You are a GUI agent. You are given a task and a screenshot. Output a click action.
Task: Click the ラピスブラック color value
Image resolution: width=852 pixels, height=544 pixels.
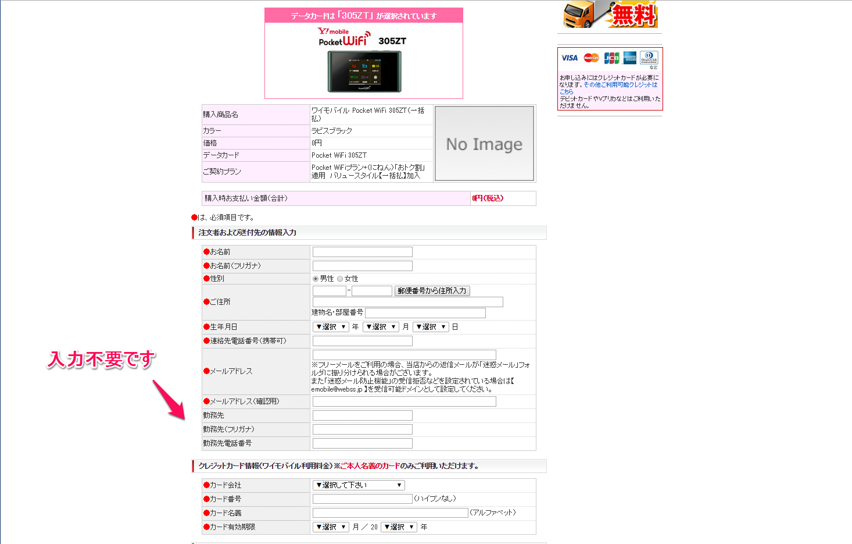(x=332, y=131)
